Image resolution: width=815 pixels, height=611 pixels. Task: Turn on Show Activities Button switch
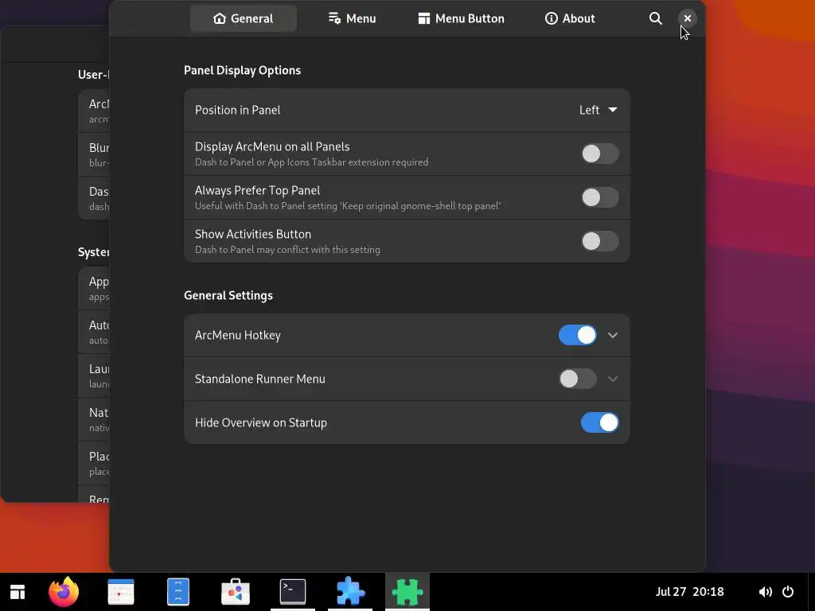[600, 241]
